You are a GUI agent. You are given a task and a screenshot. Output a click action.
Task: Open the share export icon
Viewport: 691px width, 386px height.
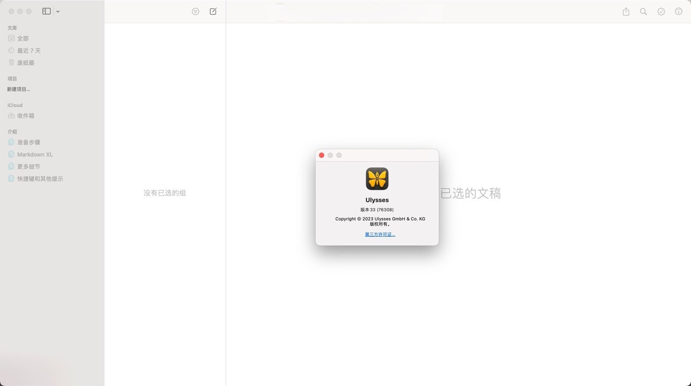click(x=626, y=12)
